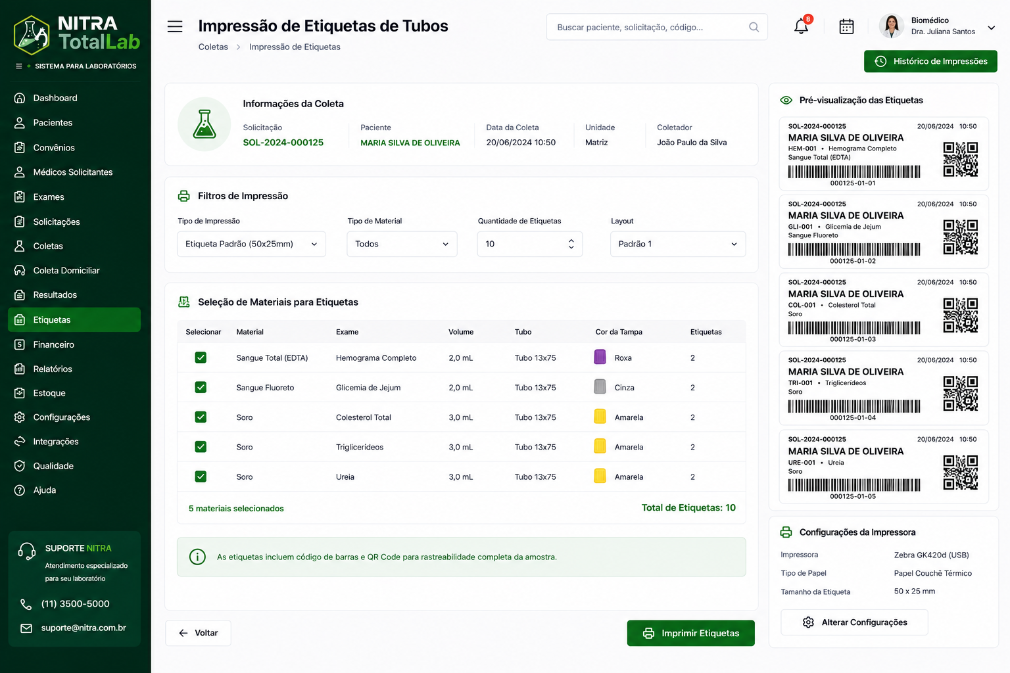Click the Zebra GK420d (USB) printer value
Viewport: 1010px width, 673px height.
click(x=931, y=555)
